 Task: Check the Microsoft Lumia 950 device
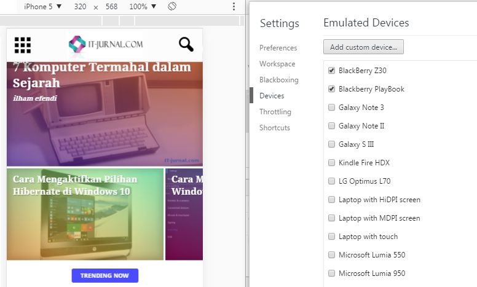click(x=331, y=273)
